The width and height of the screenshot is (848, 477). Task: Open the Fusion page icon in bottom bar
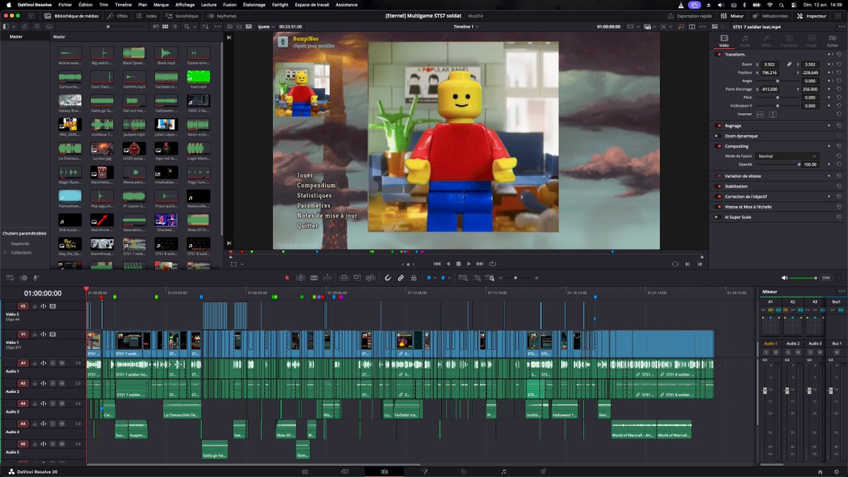pos(424,471)
